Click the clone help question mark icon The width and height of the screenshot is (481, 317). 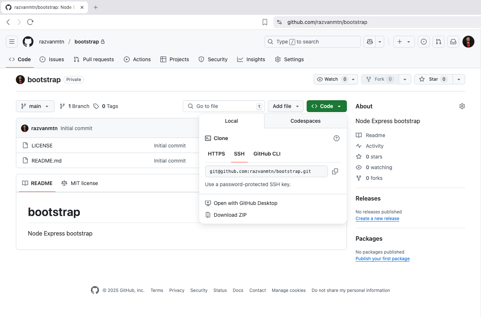click(x=337, y=138)
